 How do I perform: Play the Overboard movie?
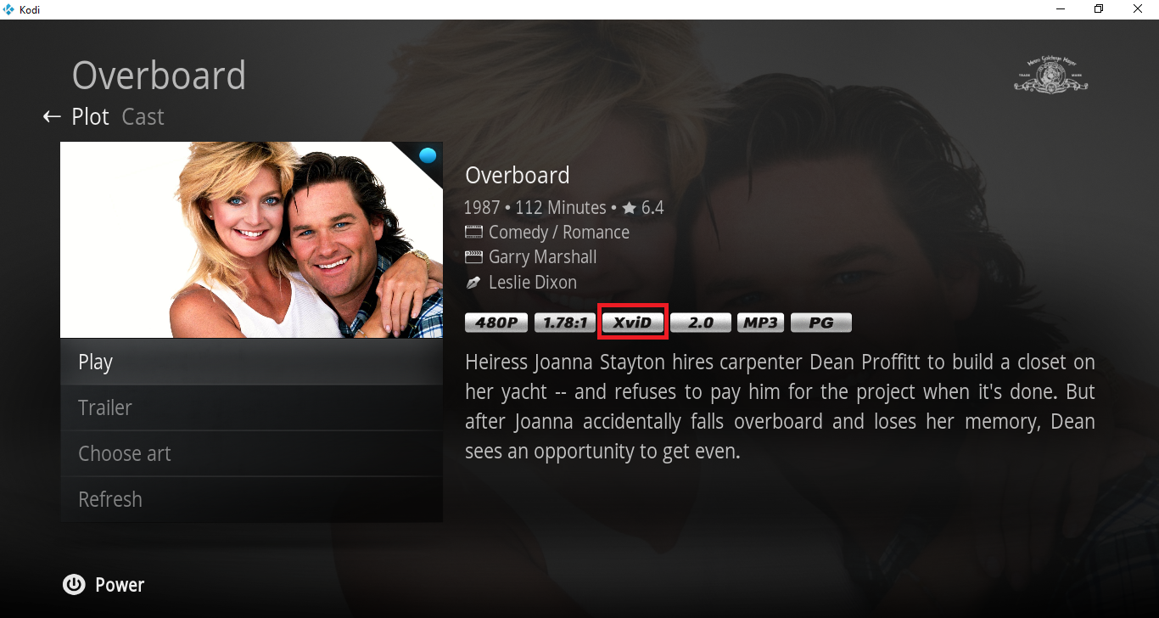(x=252, y=362)
